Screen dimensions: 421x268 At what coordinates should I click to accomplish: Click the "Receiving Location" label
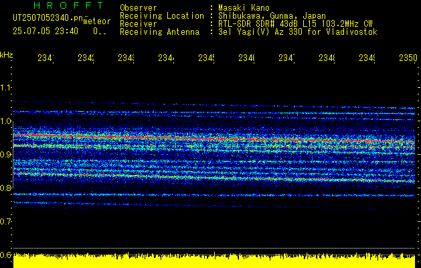162,16
